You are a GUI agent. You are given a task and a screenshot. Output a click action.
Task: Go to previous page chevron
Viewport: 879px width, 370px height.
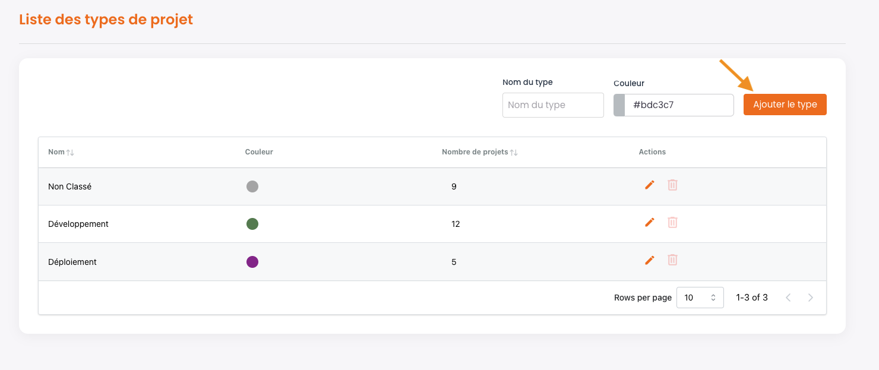point(788,298)
